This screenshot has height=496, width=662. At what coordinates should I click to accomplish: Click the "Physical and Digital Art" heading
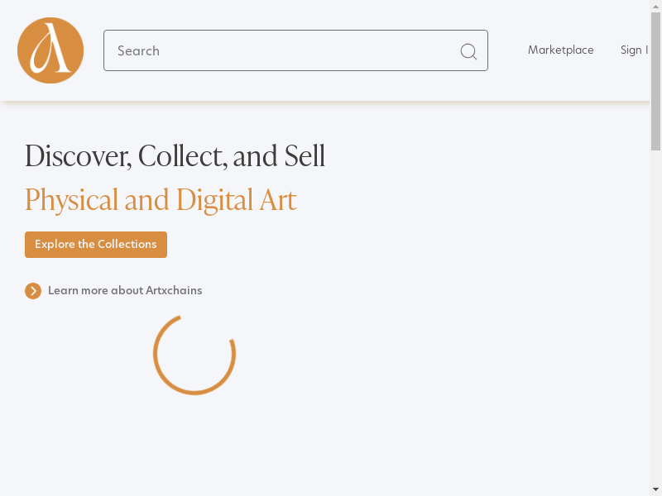pyautogui.click(x=161, y=200)
